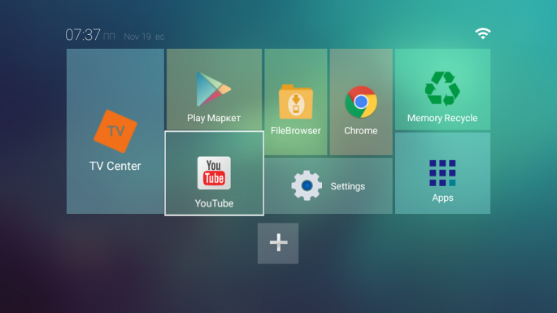This screenshot has height=313, width=557.
Task: Open Settings gear tile
Action: click(329, 186)
